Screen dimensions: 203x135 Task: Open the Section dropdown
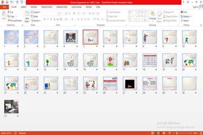(36, 21)
